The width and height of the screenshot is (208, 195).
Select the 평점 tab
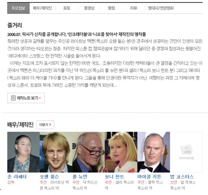(111, 8)
